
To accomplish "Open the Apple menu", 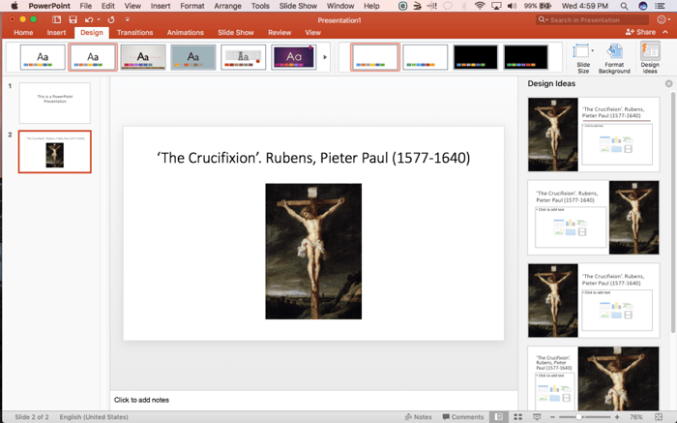I will pos(15,6).
